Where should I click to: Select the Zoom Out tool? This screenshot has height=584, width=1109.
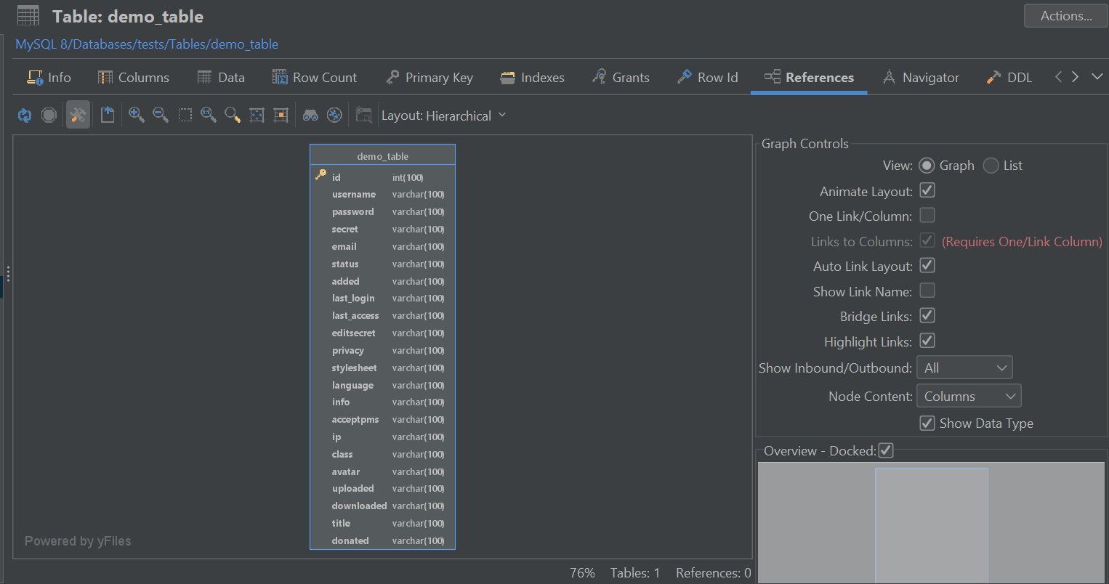point(161,115)
